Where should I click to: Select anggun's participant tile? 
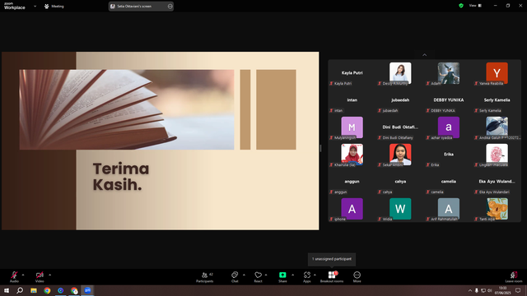(x=352, y=183)
